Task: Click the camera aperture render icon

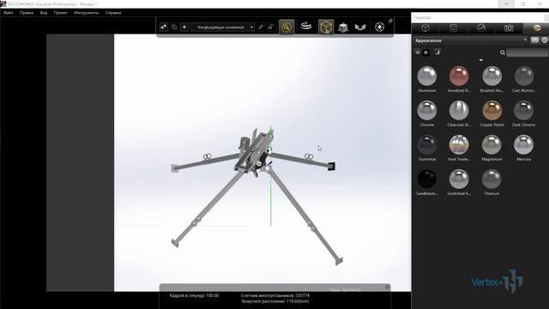Action: pos(379,27)
